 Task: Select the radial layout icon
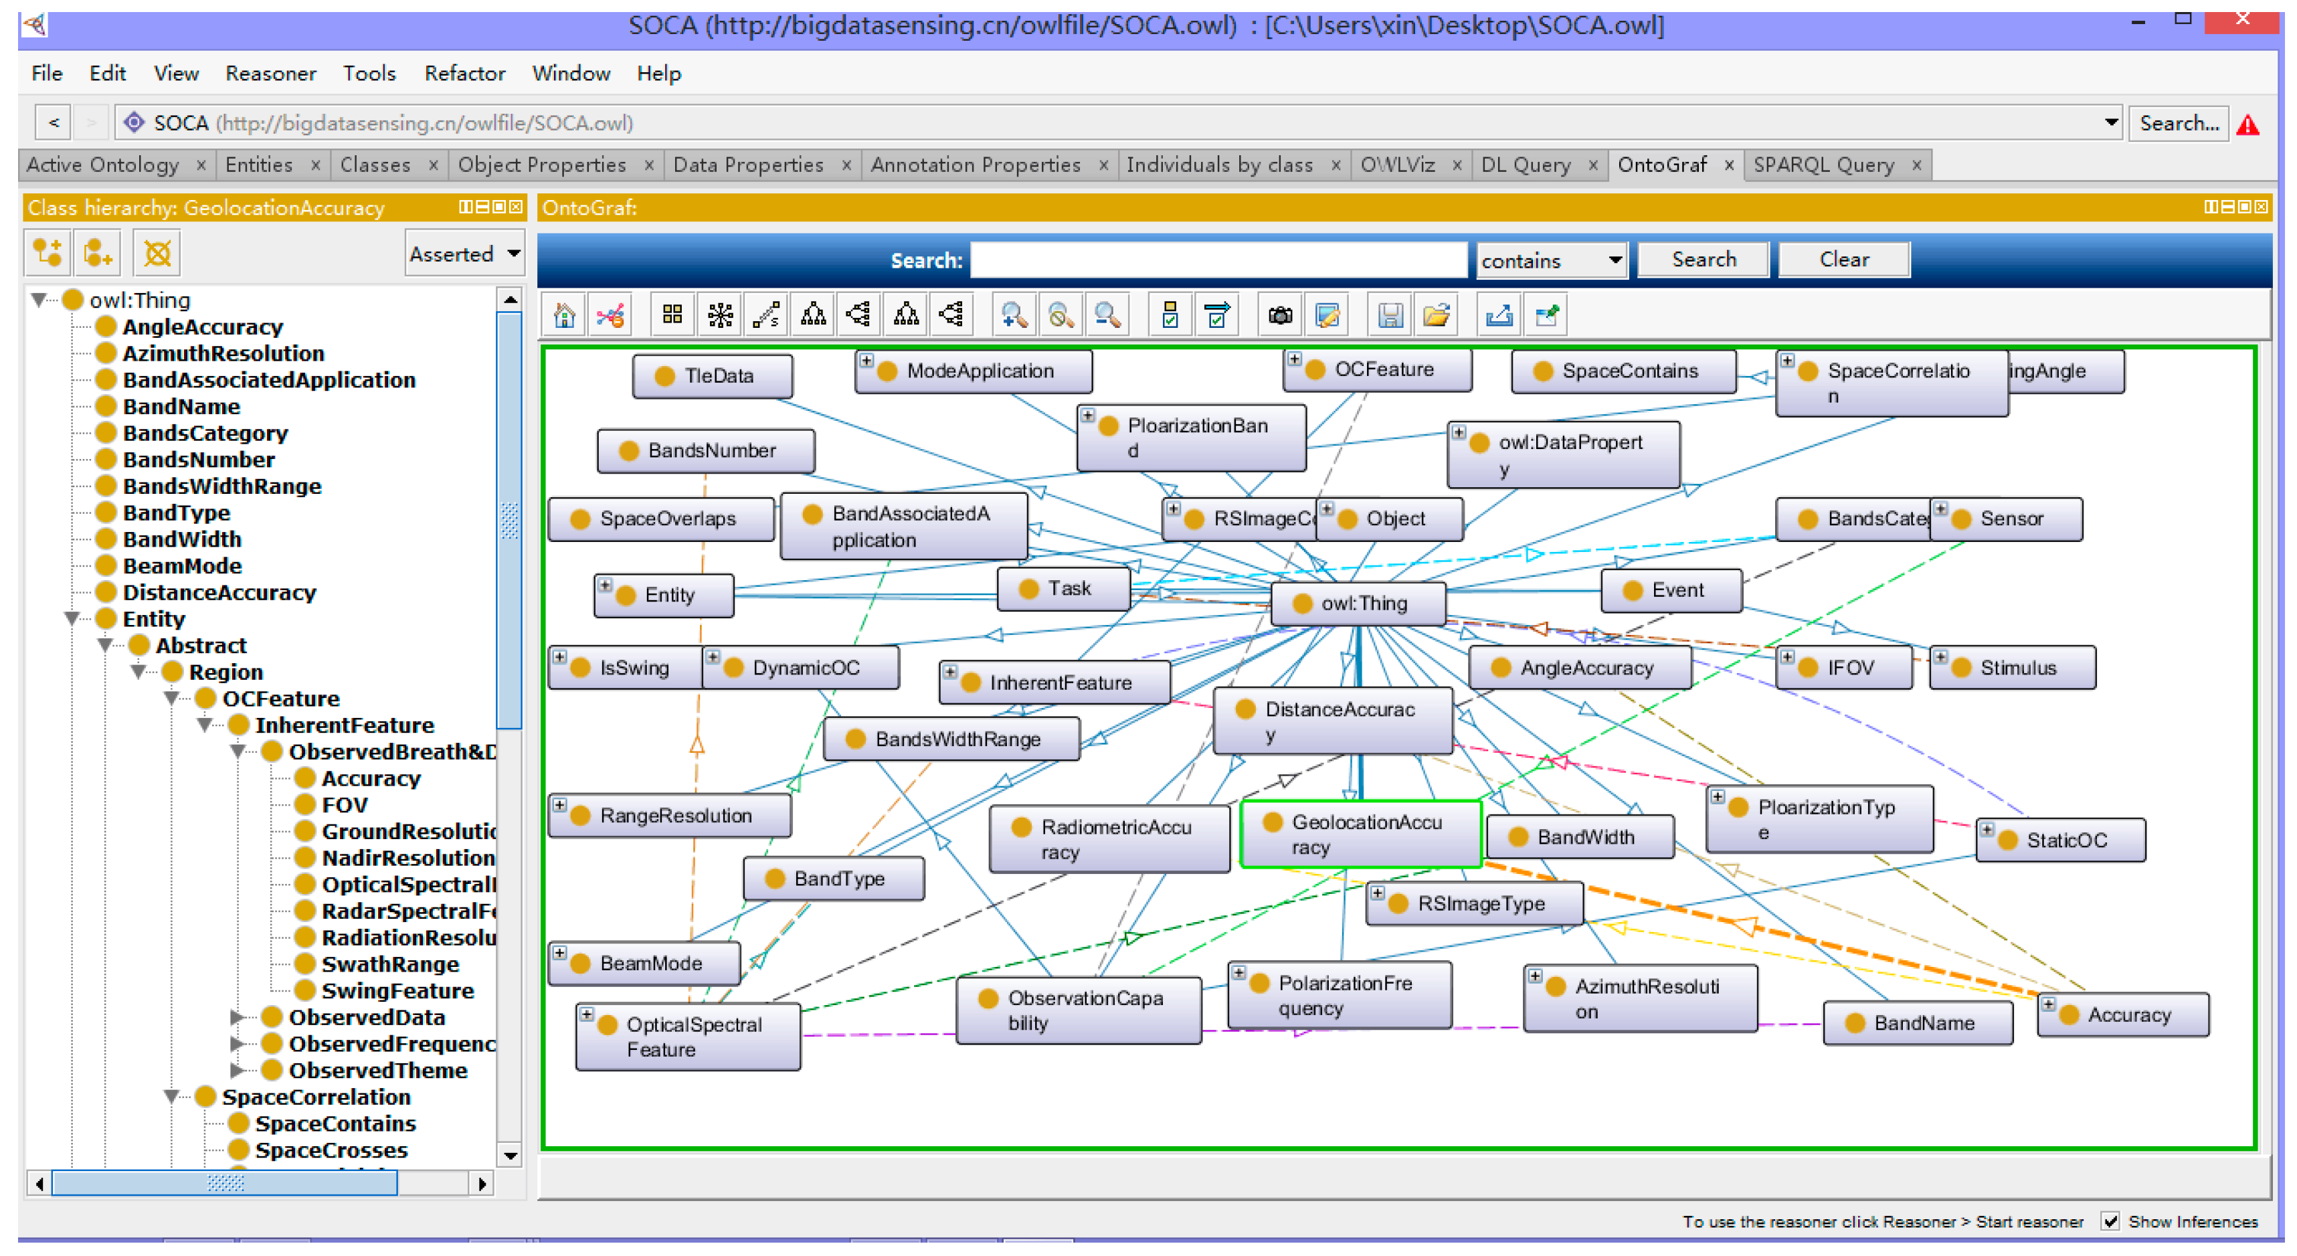pyautogui.click(x=719, y=315)
